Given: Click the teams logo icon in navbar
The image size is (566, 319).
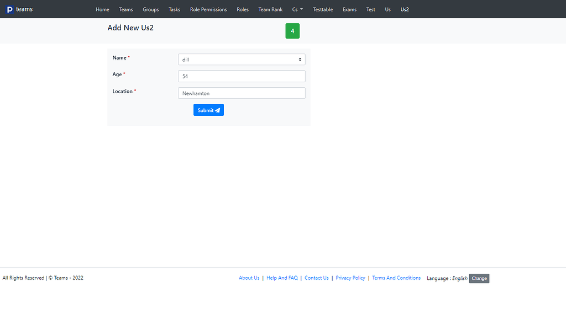Looking at the screenshot, I should point(10,9).
